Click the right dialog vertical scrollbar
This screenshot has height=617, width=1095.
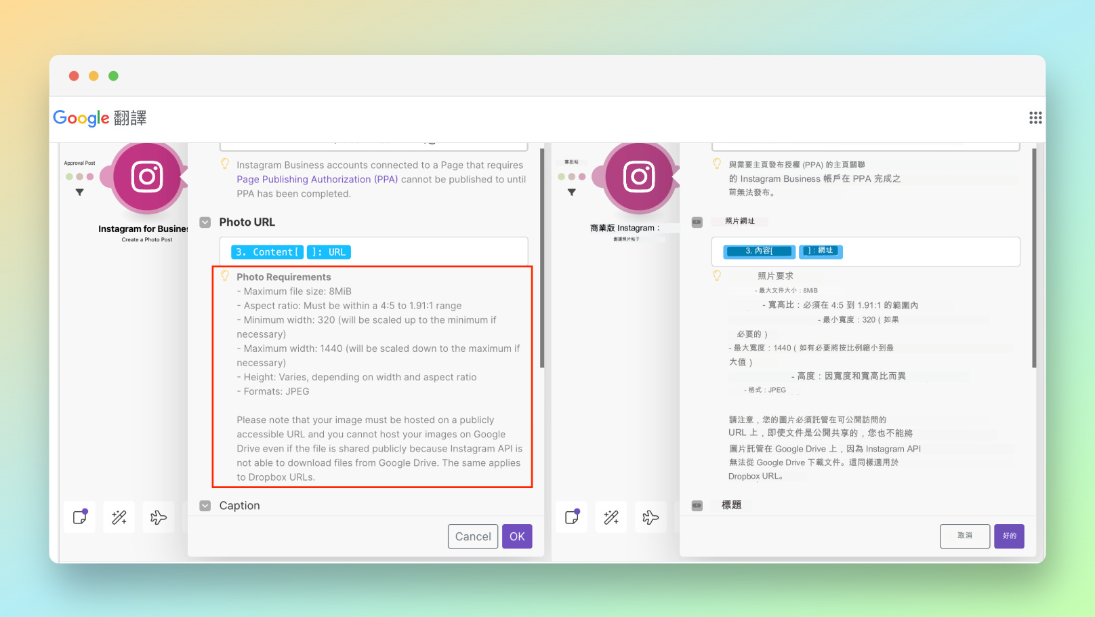pos(1034,258)
